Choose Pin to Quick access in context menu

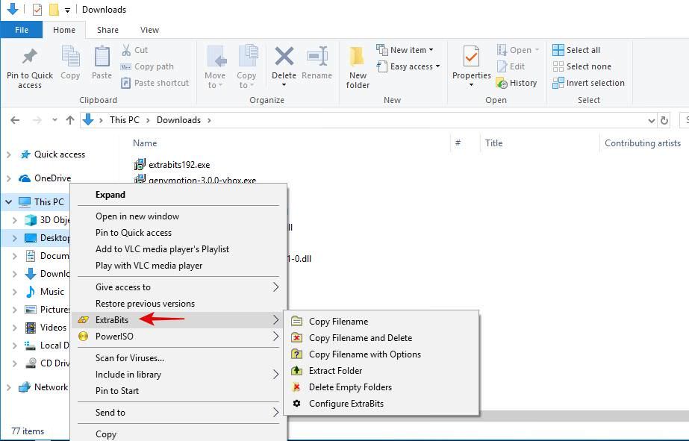tap(178, 233)
